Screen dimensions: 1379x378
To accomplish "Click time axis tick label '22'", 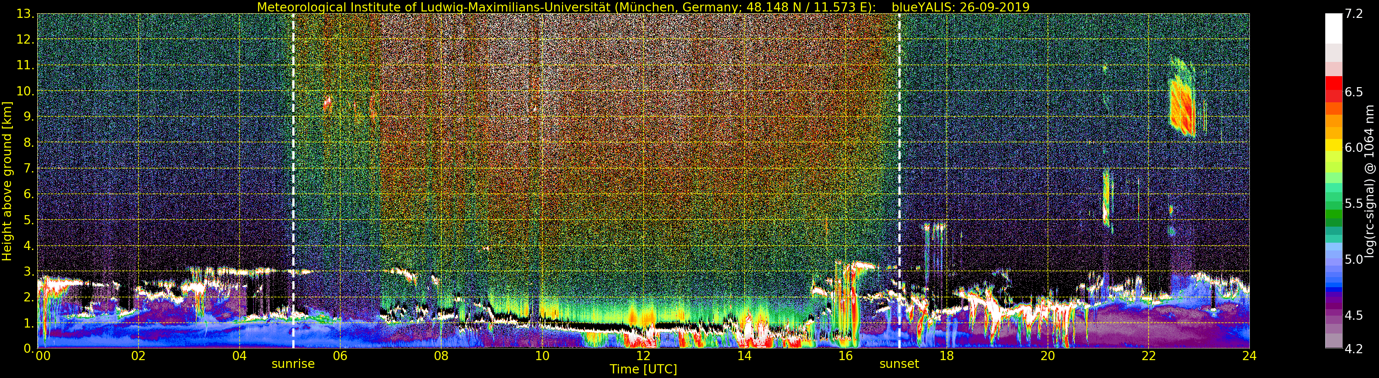I will [1149, 356].
